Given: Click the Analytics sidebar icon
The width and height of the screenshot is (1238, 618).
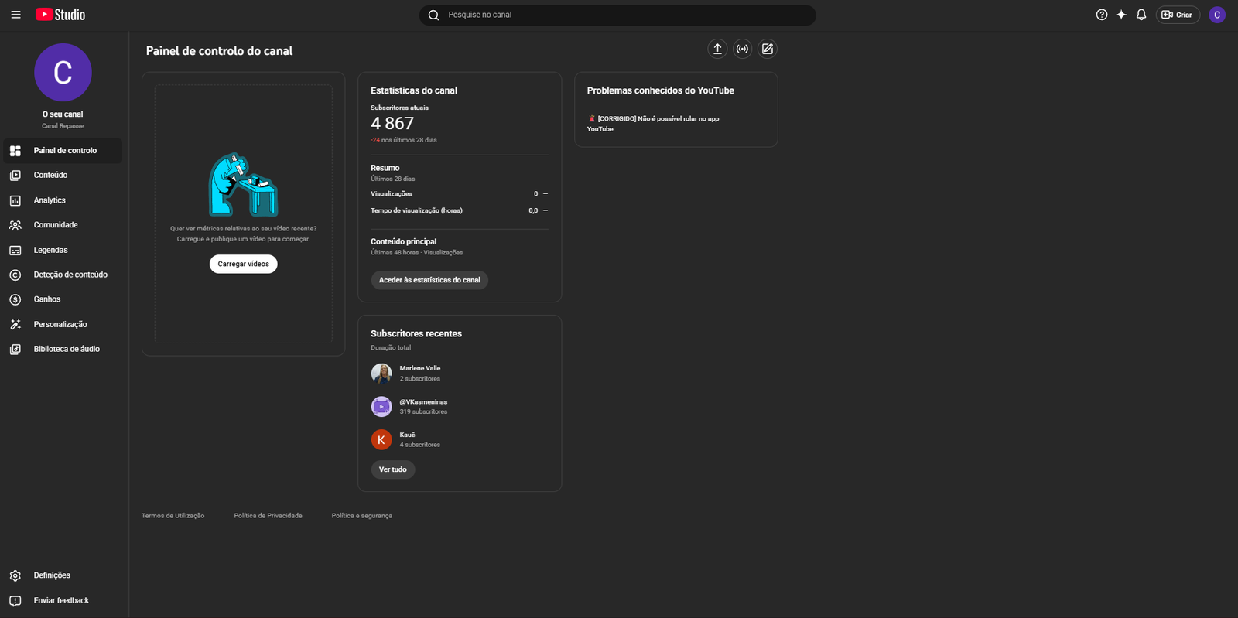Looking at the screenshot, I should tap(15, 200).
